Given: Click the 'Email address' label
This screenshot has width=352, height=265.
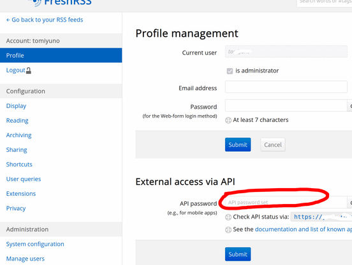Looking at the screenshot, I should (x=198, y=88).
